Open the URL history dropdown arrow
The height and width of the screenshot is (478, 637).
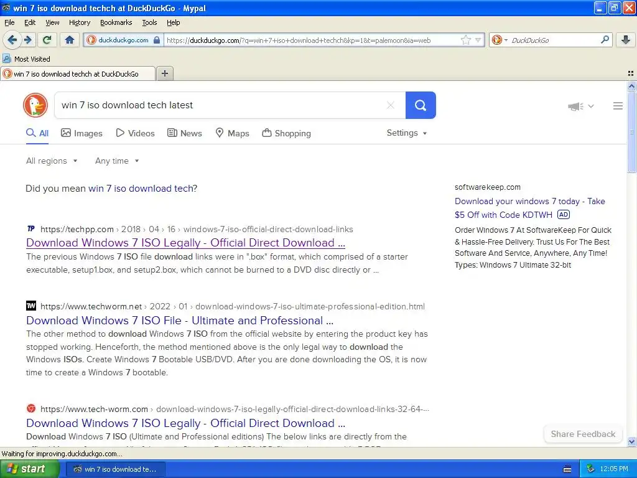point(478,40)
